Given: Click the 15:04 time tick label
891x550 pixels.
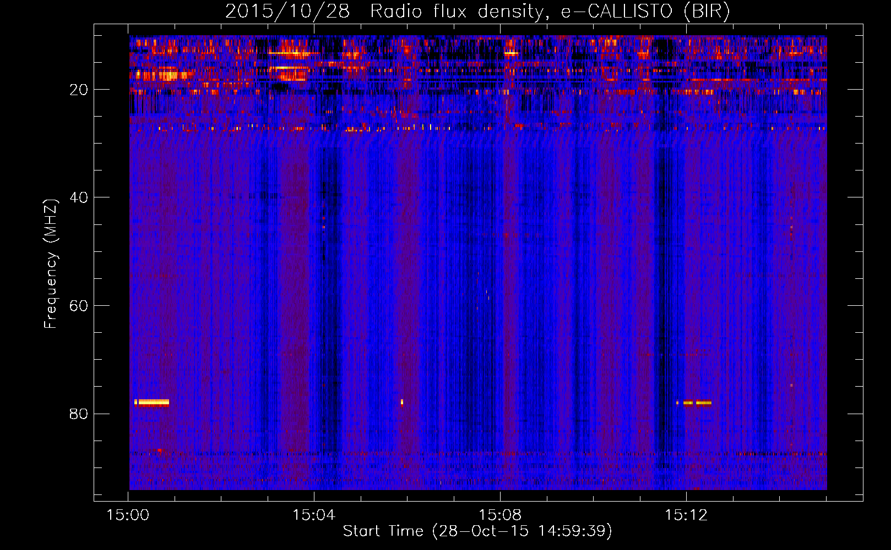Looking at the screenshot, I should (314, 515).
